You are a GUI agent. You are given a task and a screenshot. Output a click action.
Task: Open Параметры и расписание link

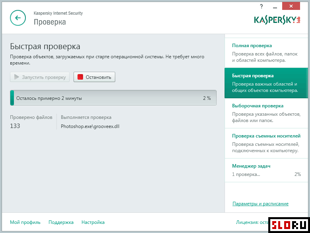[260, 204]
